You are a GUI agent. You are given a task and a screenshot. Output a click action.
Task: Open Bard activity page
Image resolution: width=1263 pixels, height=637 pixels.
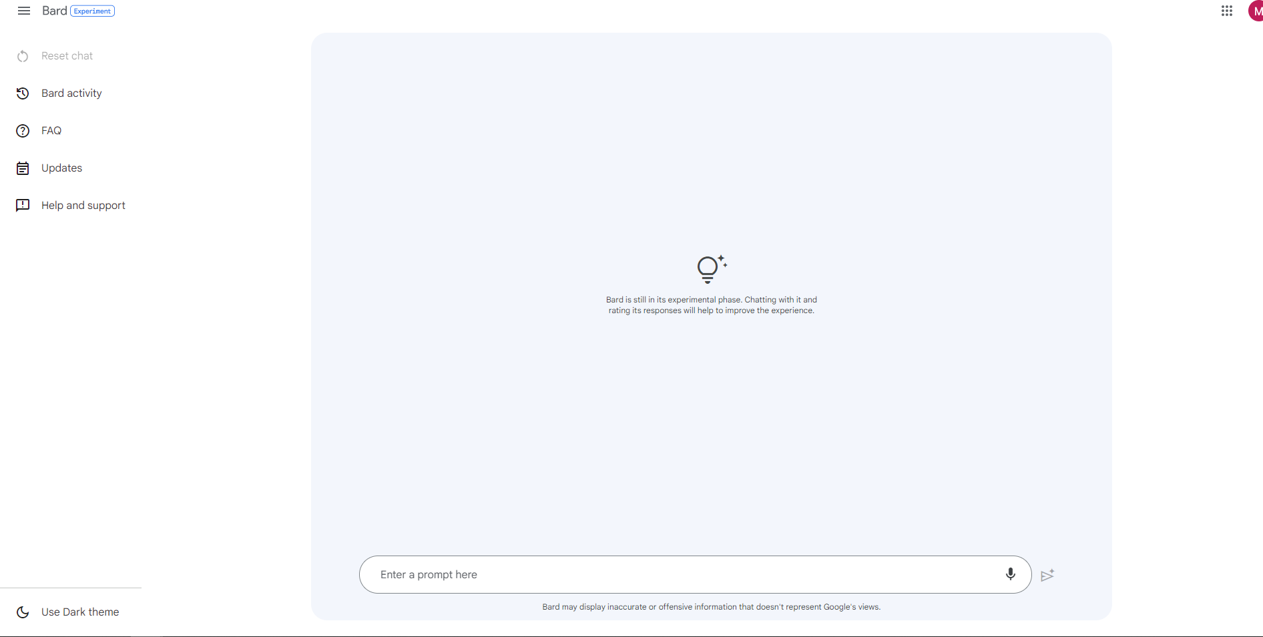pos(71,93)
